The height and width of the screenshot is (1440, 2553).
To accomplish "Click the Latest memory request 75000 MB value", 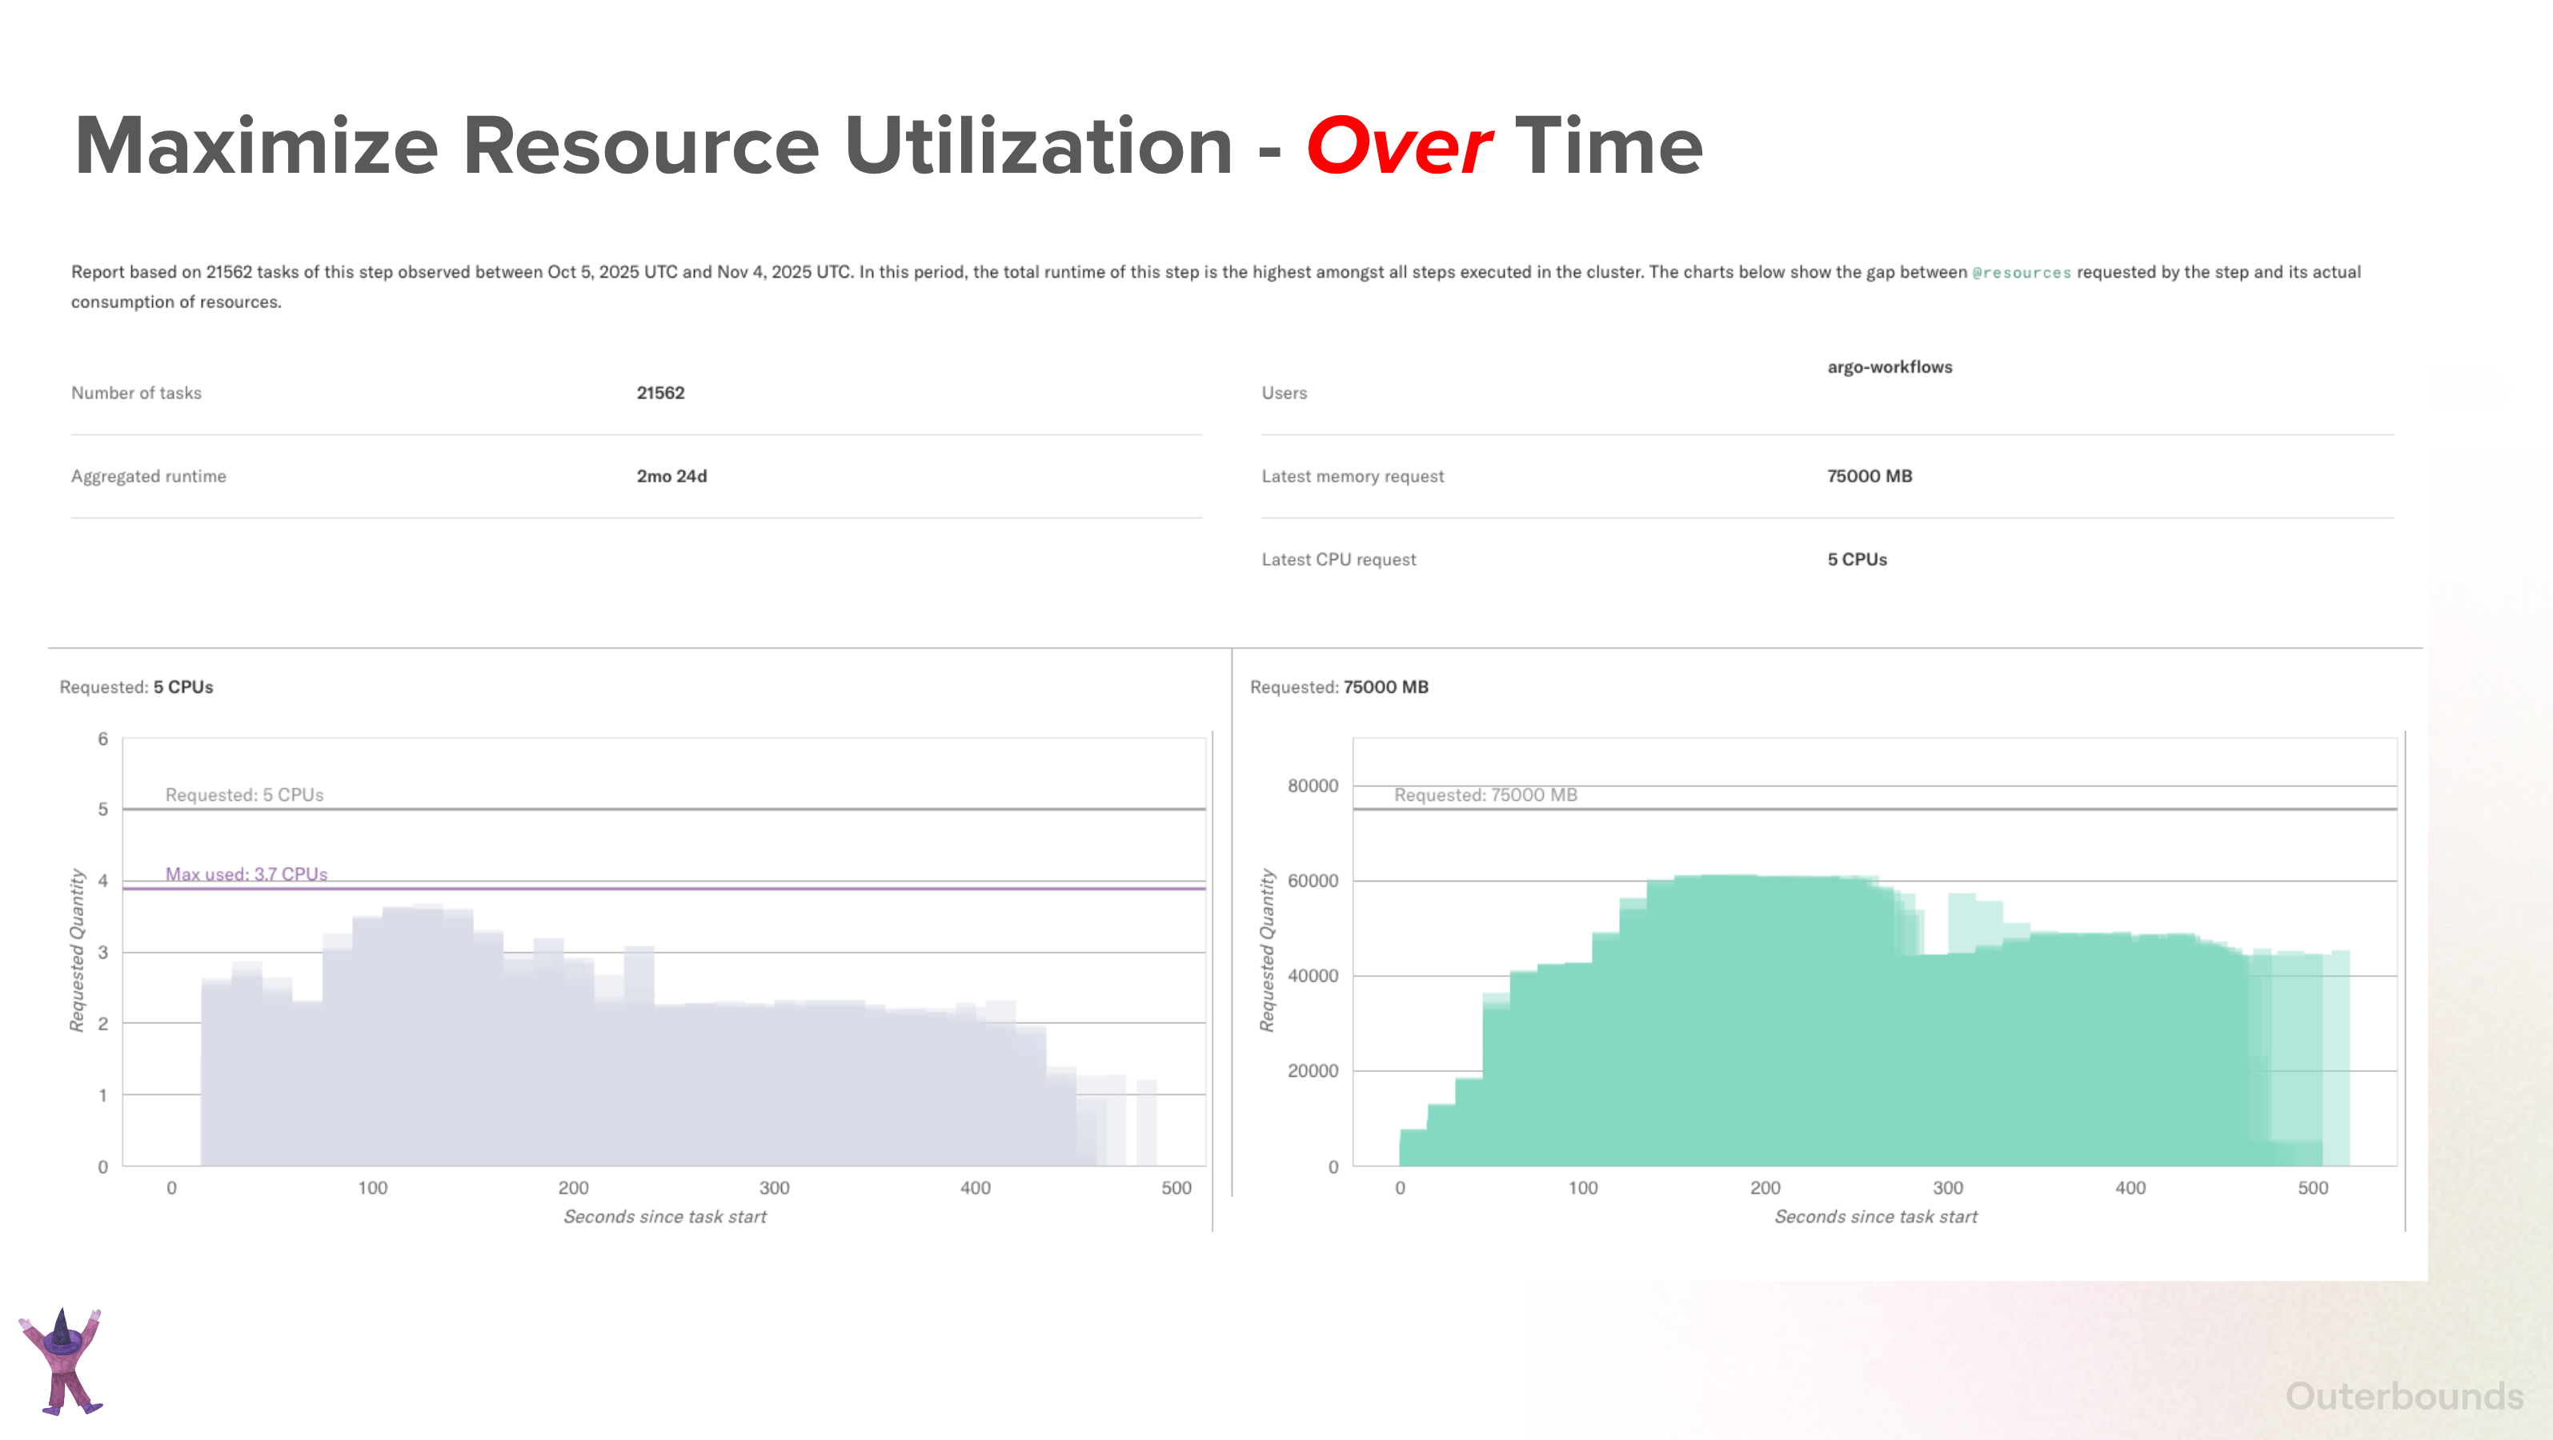I will tap(1870, 475).
